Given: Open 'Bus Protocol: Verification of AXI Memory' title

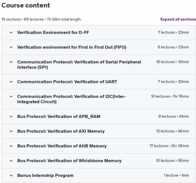Looking at the screenshot, I should point(61,131).
